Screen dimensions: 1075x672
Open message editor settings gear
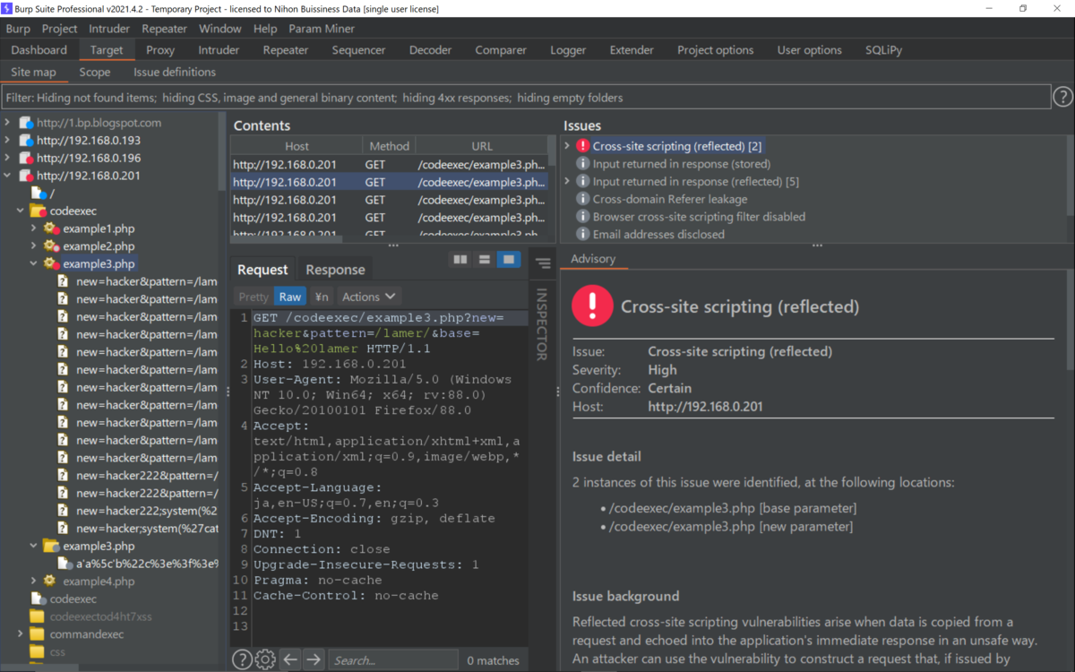pos(265,660)
